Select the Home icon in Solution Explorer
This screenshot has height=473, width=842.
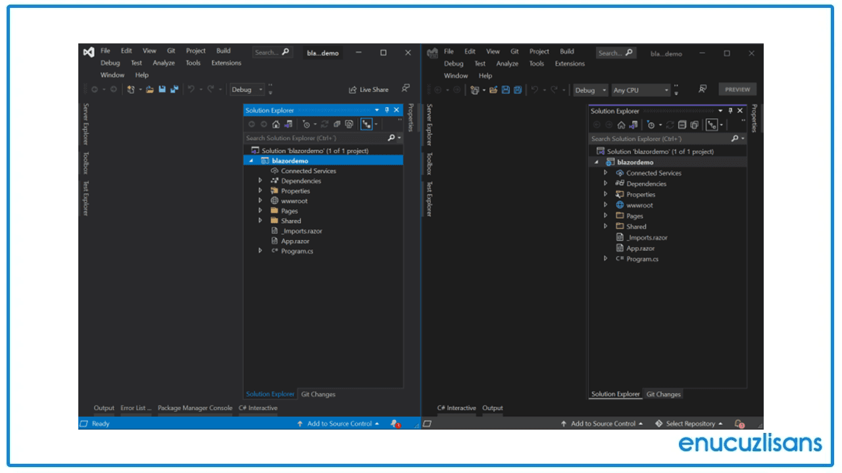276,124
